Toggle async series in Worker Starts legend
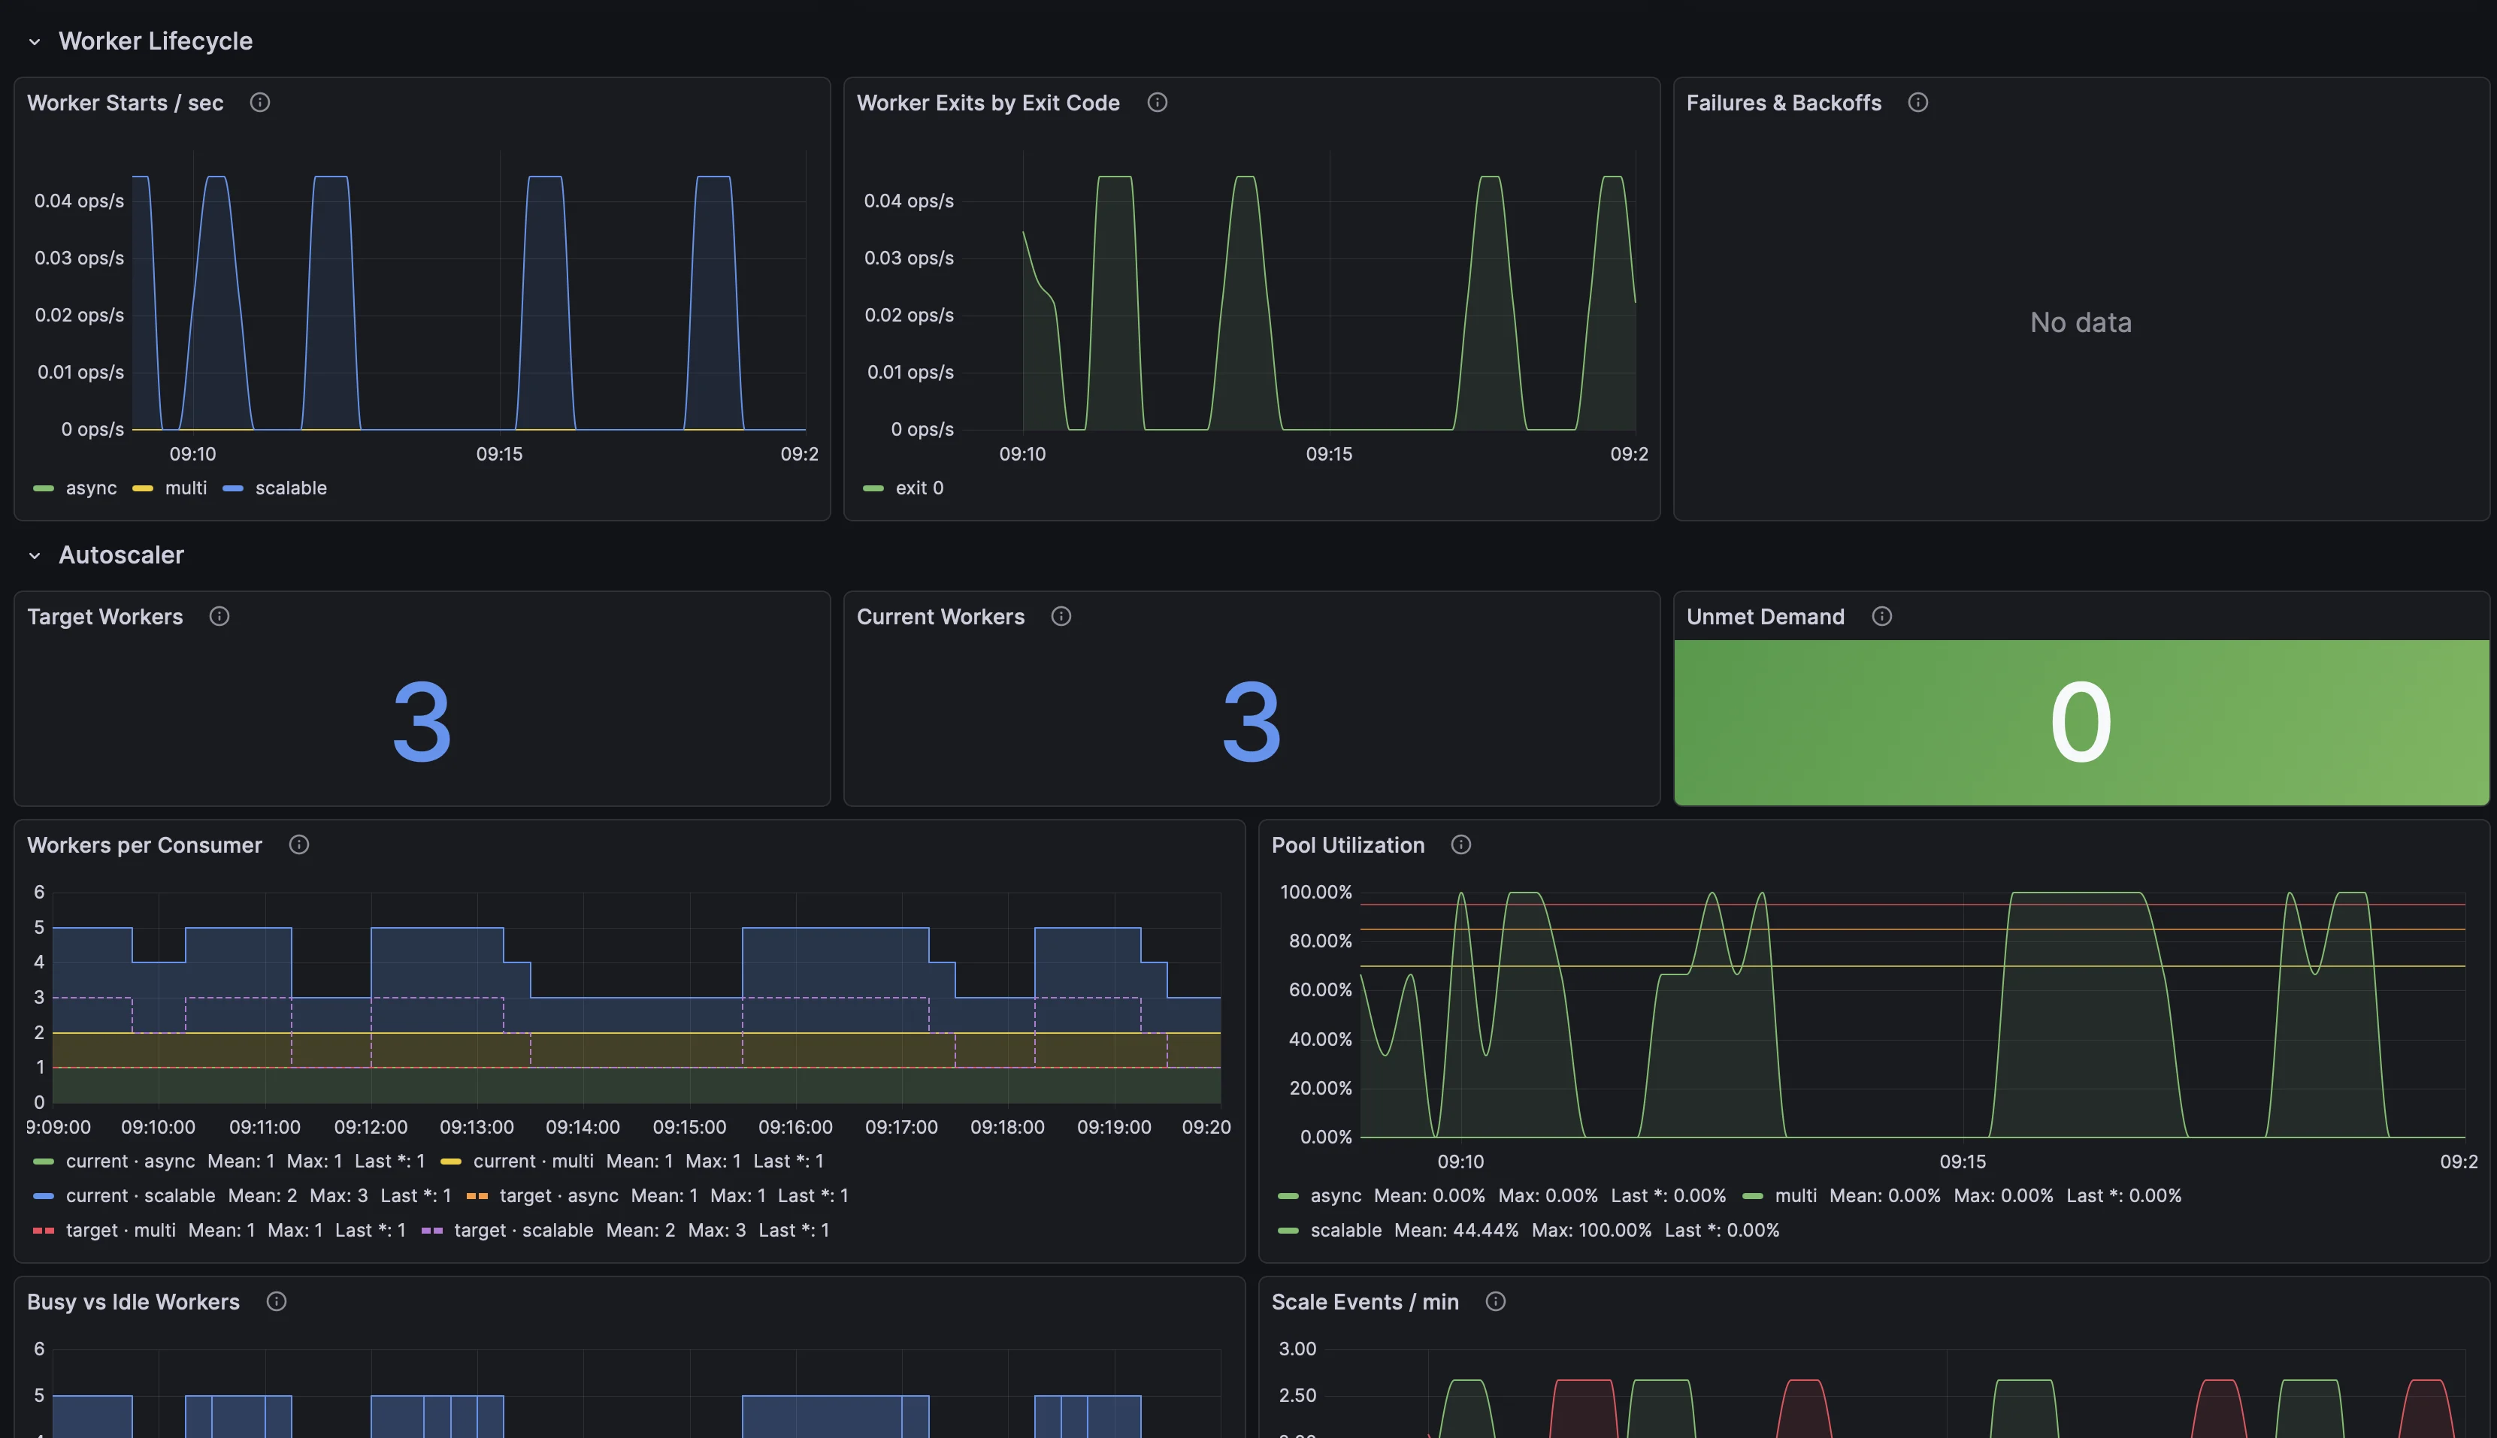 tap(91, 488)
